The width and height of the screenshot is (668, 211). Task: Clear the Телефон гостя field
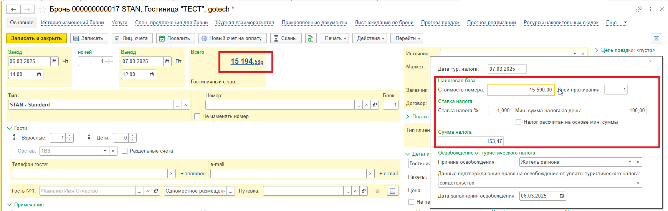tap(172, 174)
